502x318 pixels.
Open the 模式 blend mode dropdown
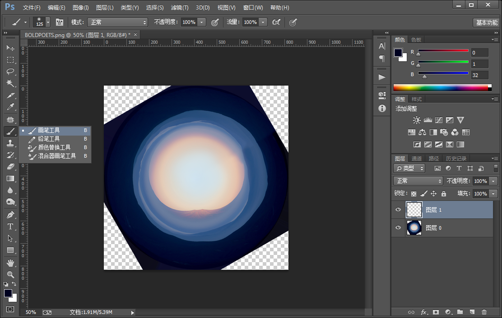pyautogui.click(x=117, y=23)
